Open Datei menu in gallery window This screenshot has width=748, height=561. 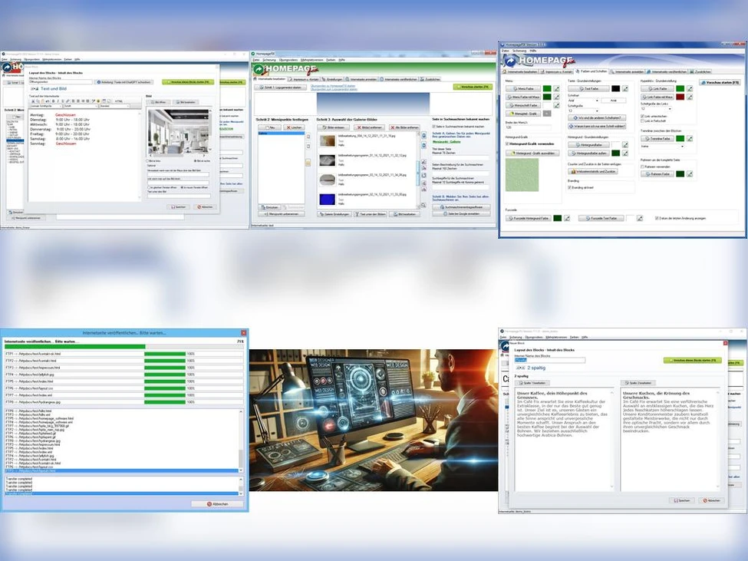pyautogui.click(x=256, y=60)
